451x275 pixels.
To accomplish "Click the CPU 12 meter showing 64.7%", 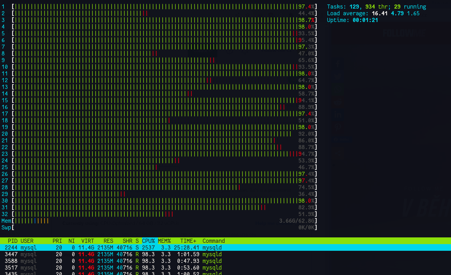I will [x=159, y=80].
